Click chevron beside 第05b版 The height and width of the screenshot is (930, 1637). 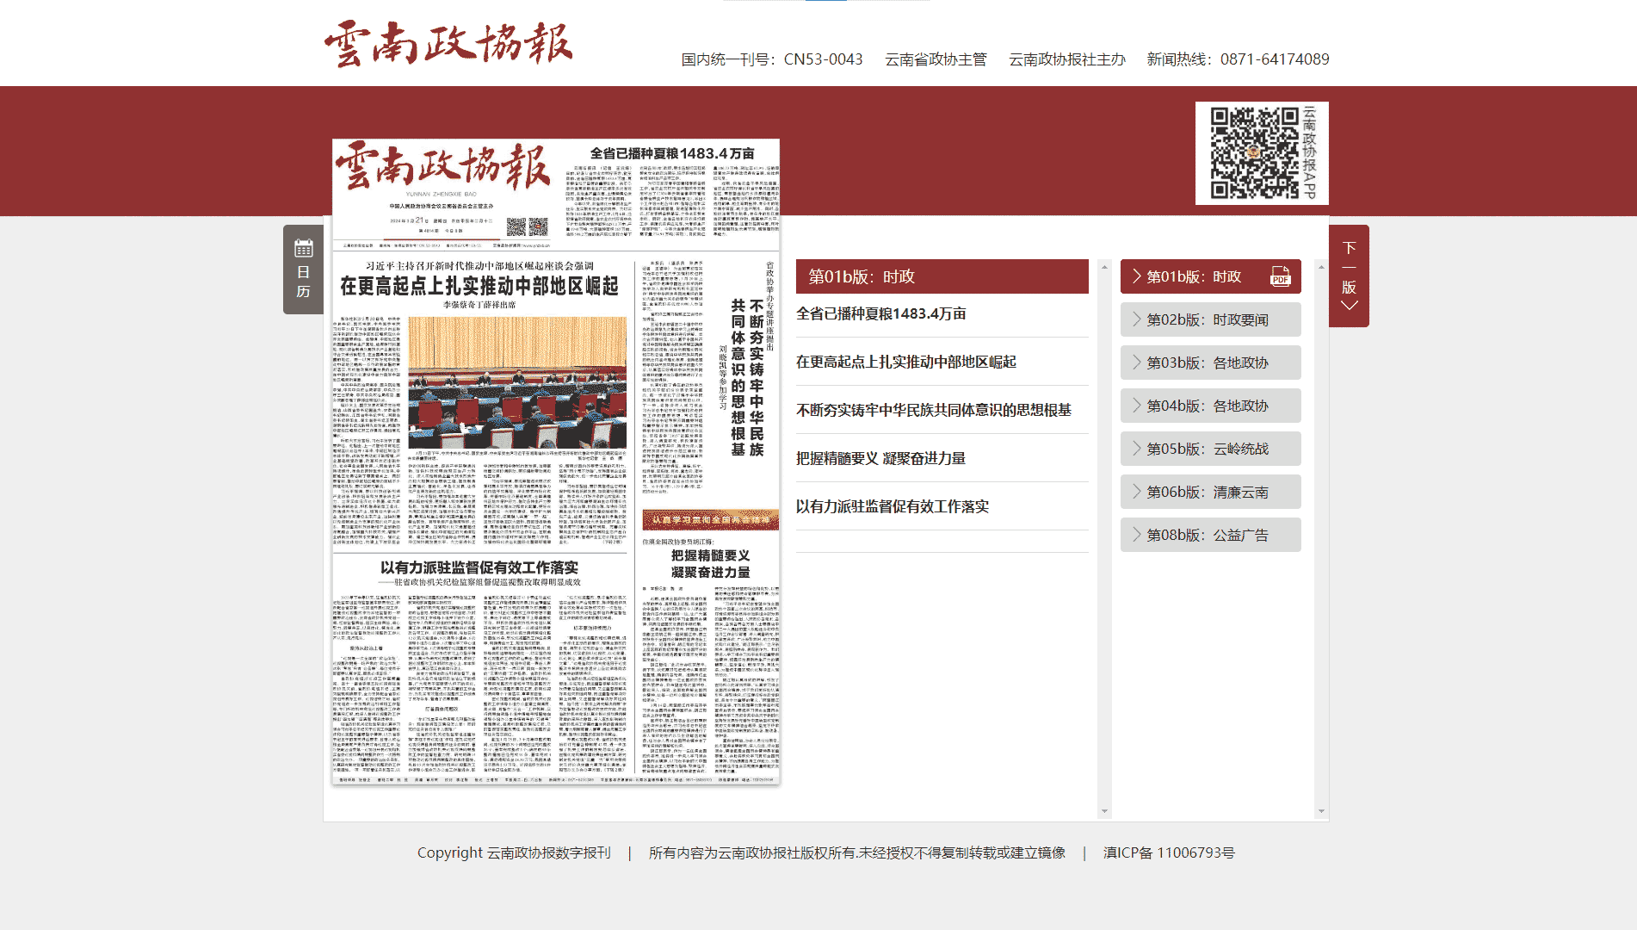(x=1137, y=449)
